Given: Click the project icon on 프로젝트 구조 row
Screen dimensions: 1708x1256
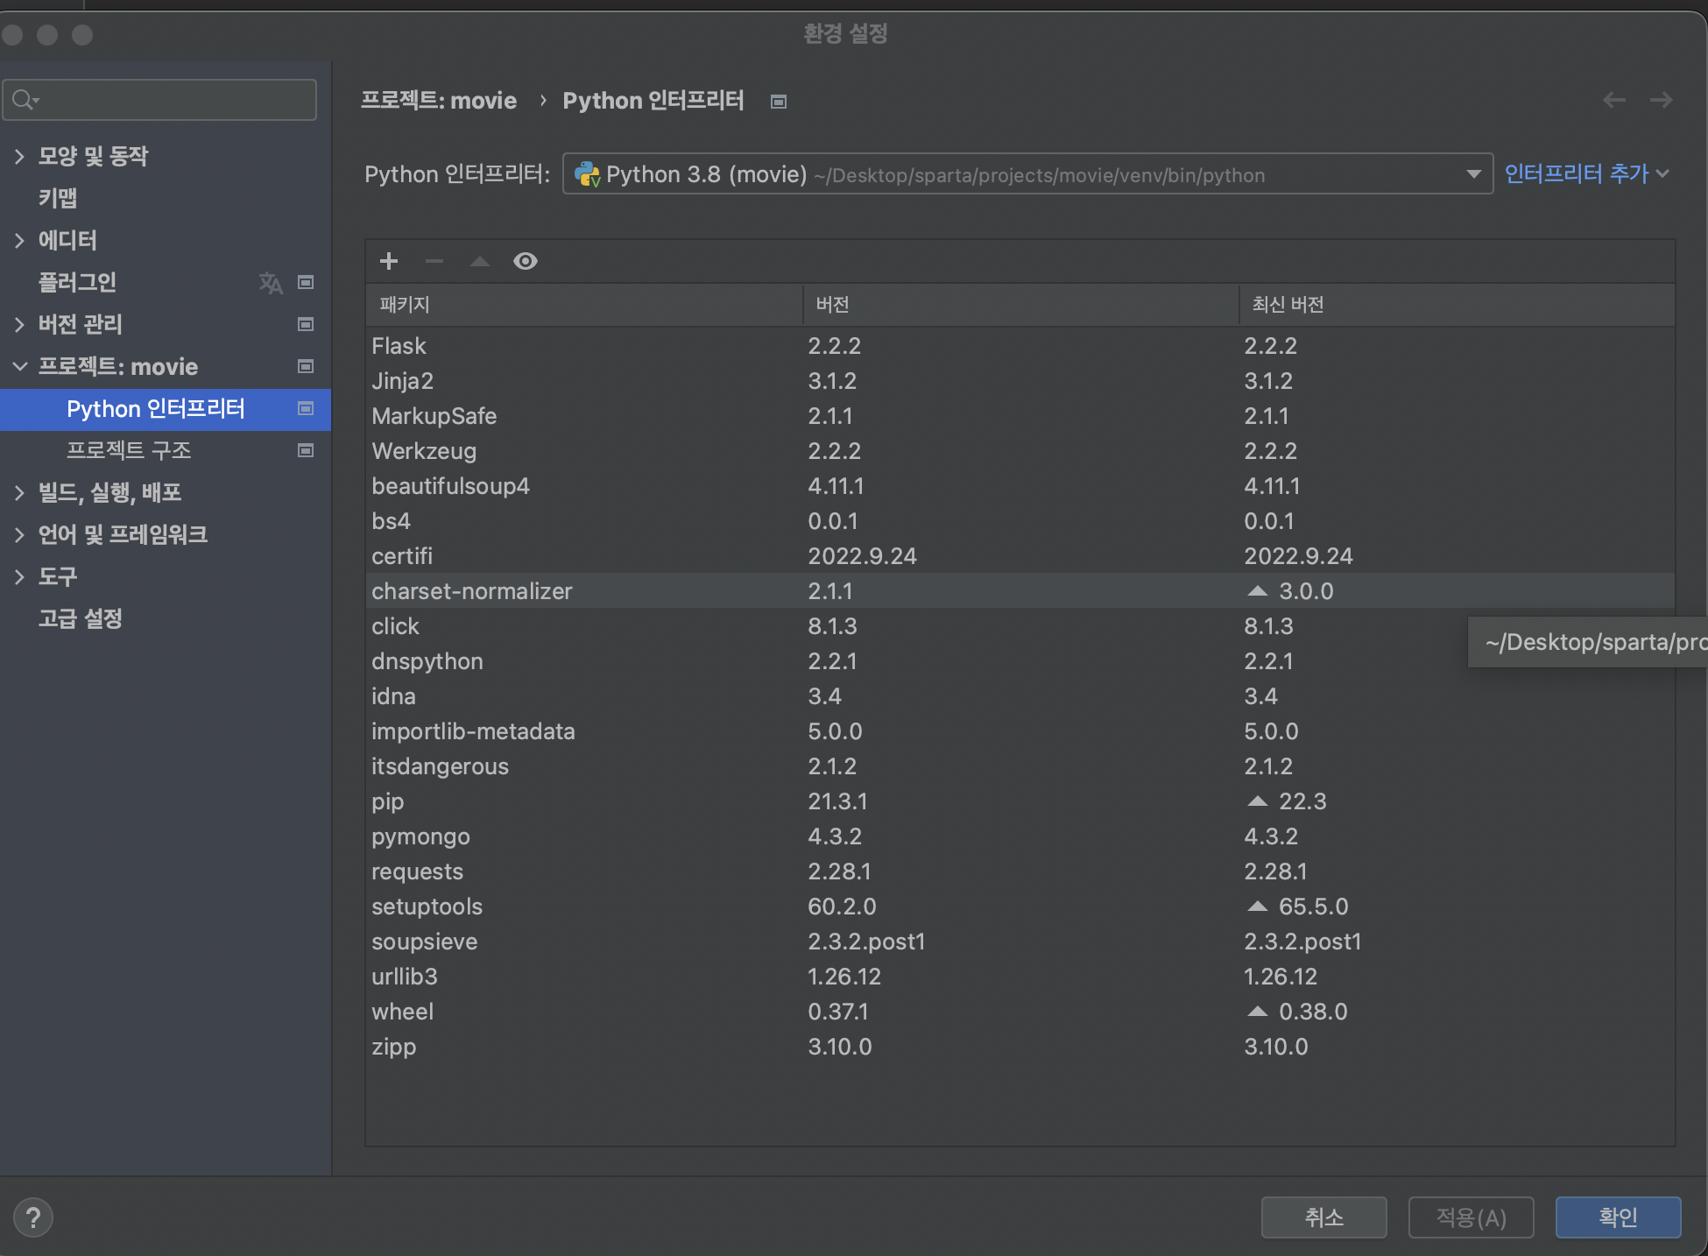Looking at the screenshot, I should 306,450.
